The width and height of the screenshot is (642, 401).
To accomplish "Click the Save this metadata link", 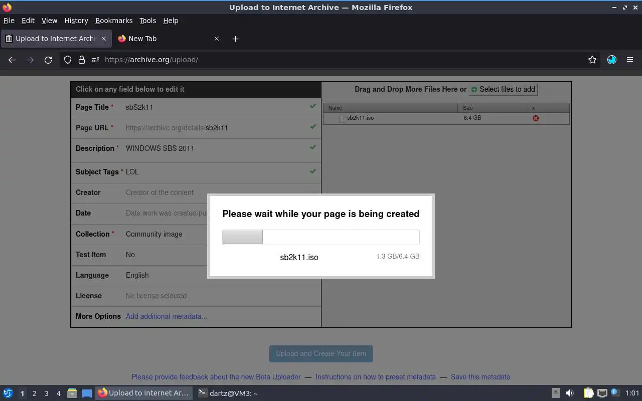I will click(480, 377).
